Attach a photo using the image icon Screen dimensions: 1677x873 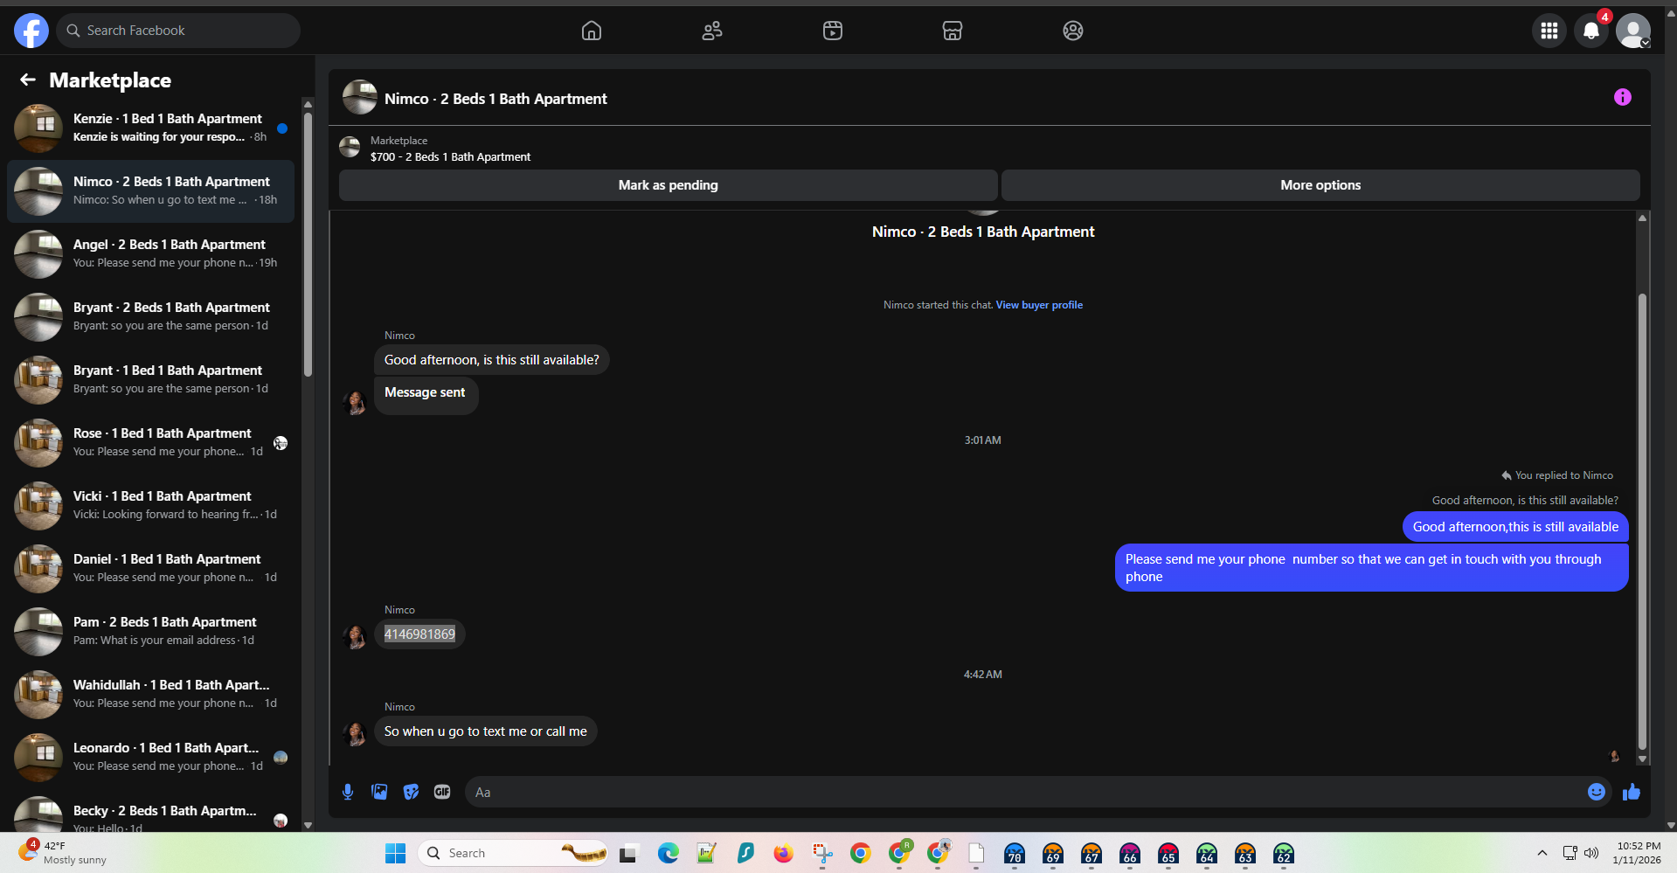coord(379,792)
